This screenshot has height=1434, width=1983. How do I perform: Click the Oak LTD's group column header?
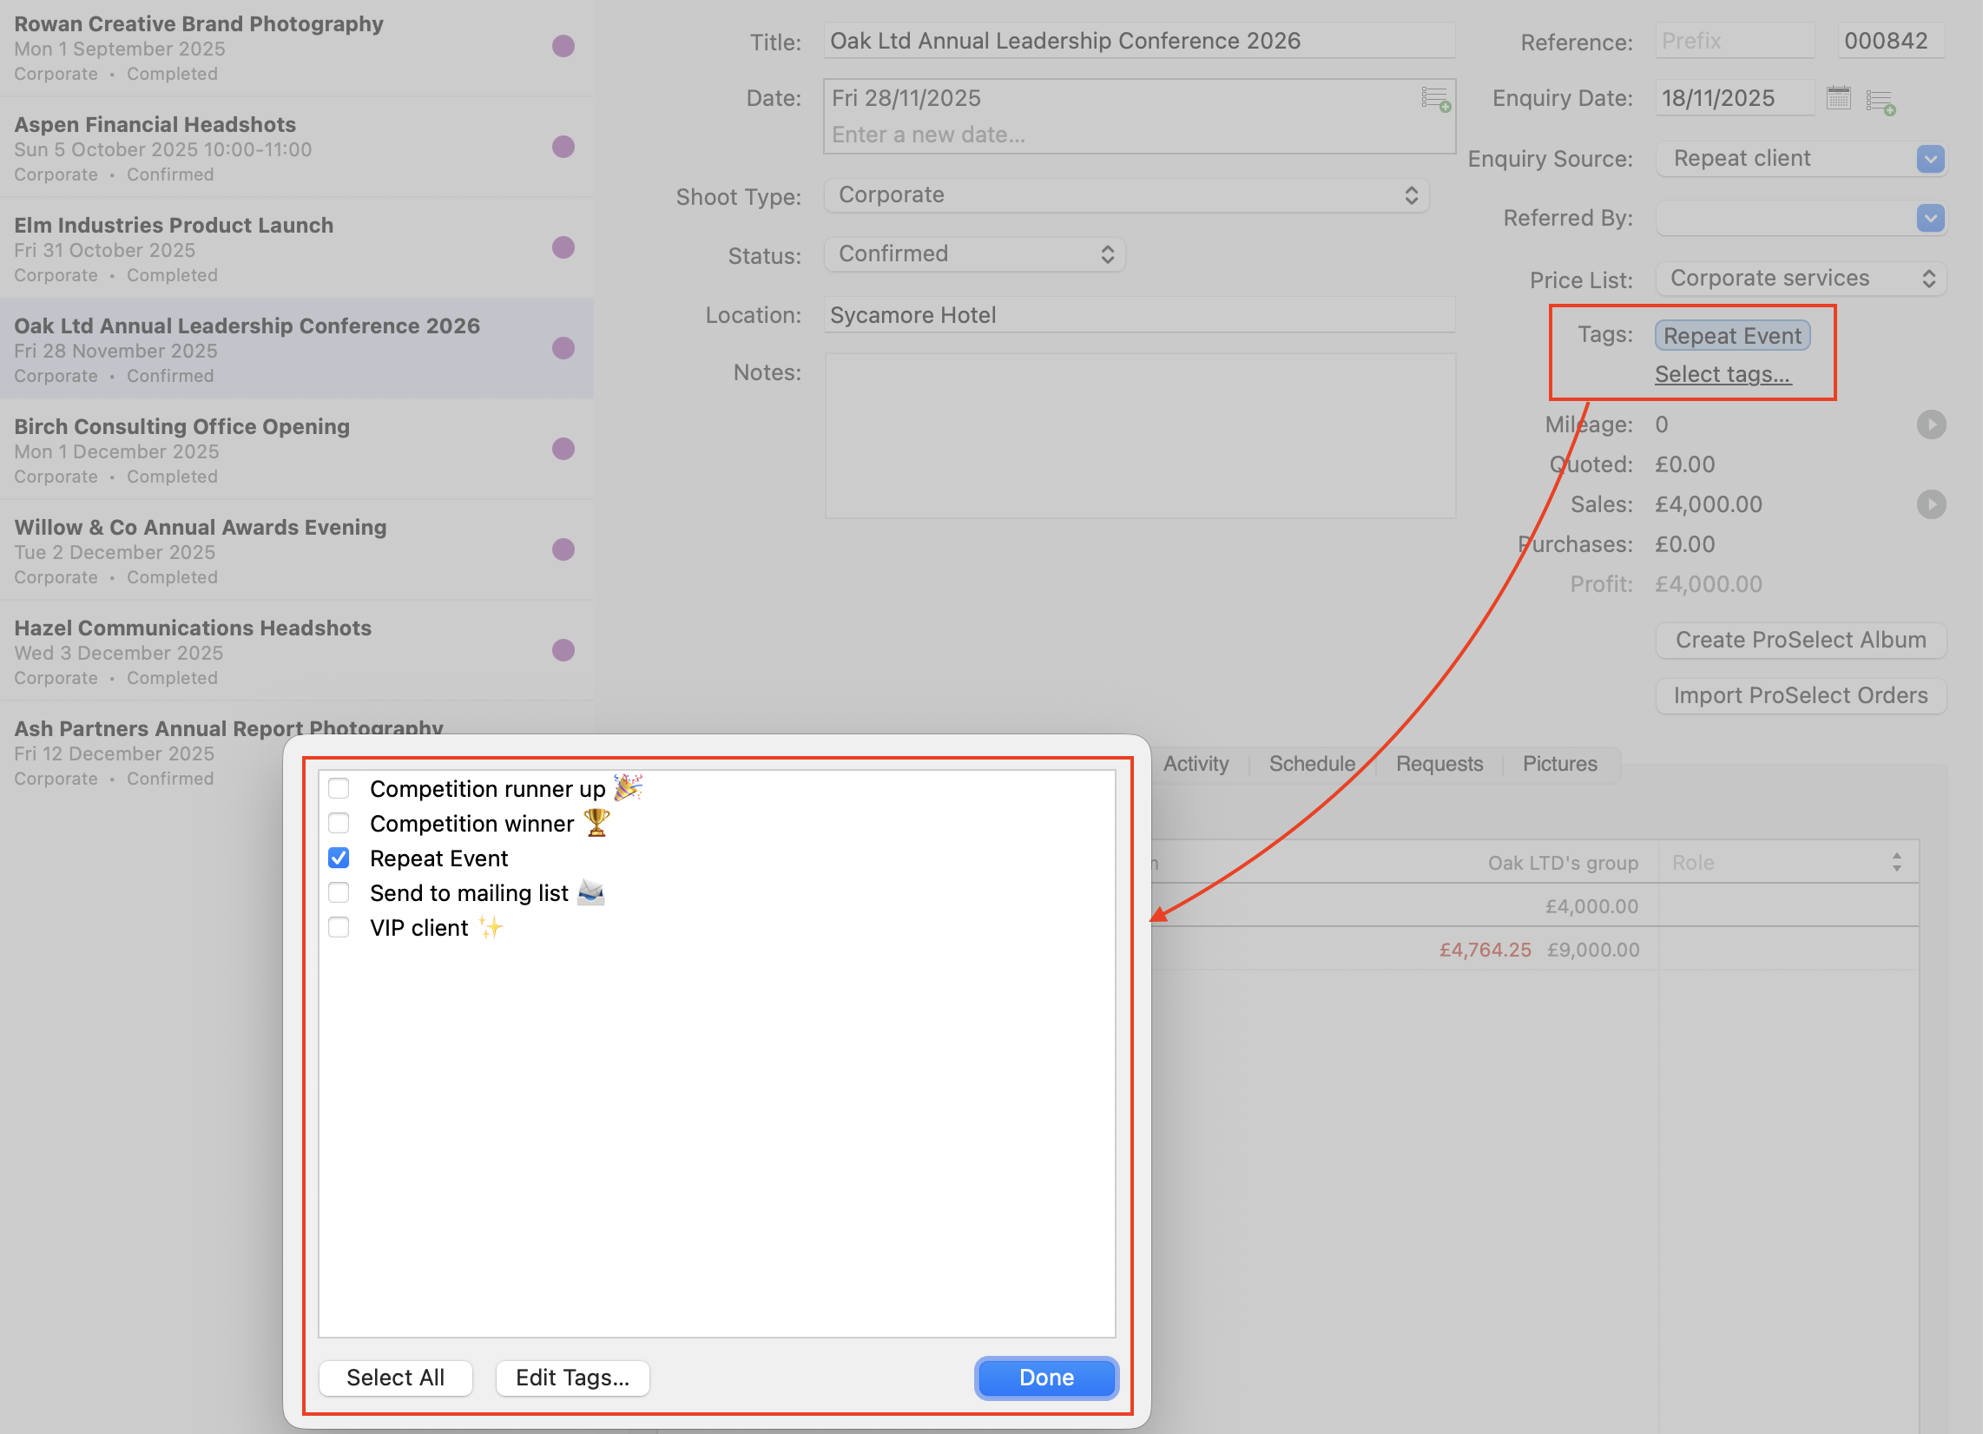point(1563,863)
